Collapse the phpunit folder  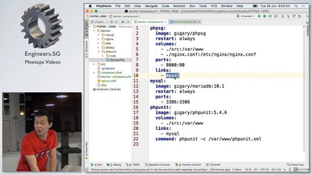[98, 52]
